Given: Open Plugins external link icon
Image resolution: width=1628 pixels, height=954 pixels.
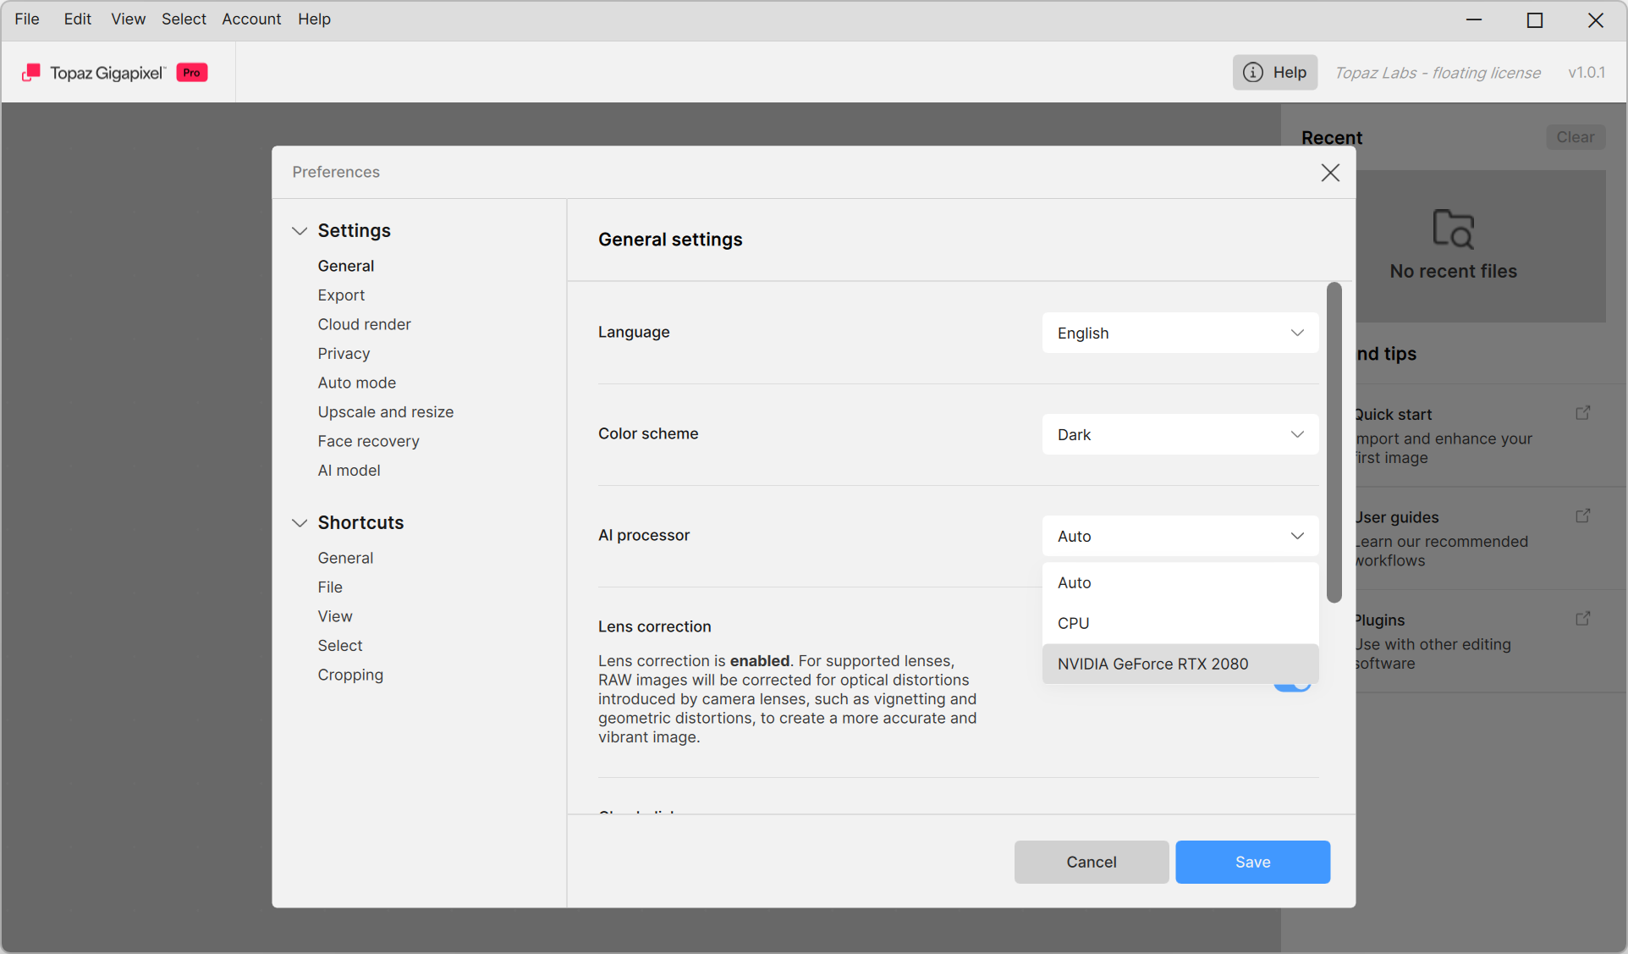Looking at the screenshot, I should click(x=1582, y=619).
